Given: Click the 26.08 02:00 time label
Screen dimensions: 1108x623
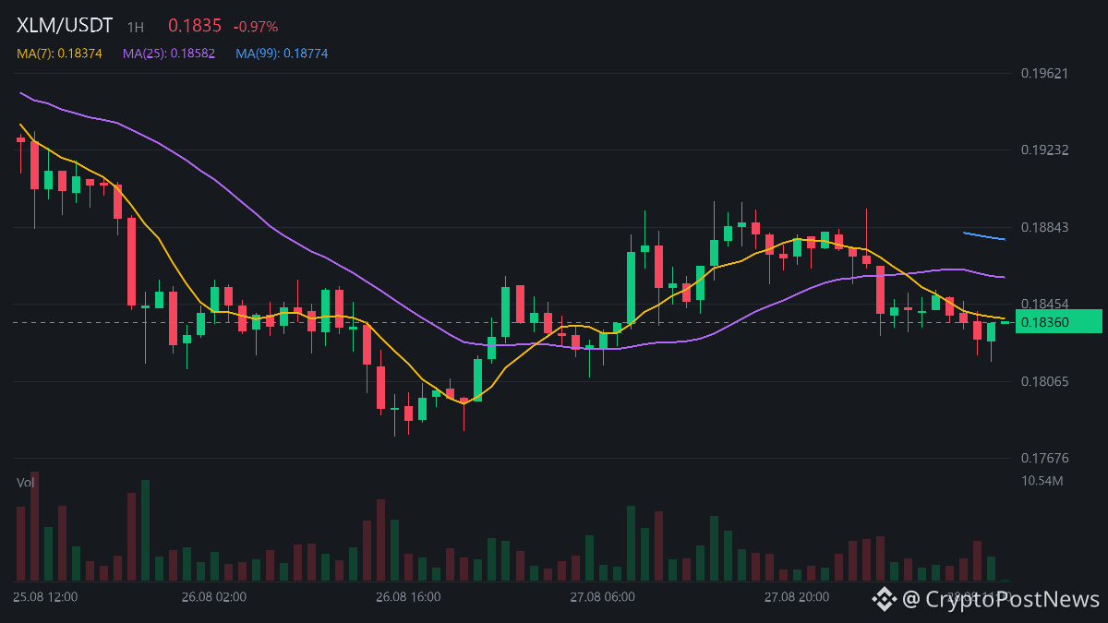Looking at the screenshot, I should (214, 597).
